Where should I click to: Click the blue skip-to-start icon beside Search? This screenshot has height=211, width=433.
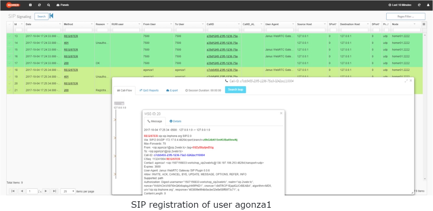pyautogui.click(x=51, y=16)
